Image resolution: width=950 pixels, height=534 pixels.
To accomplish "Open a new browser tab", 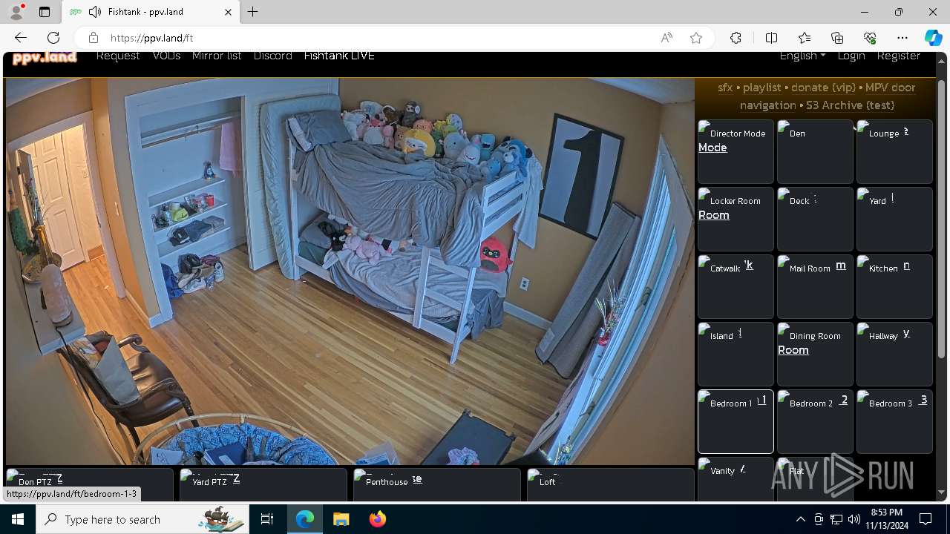I will [x=253, y=12].
